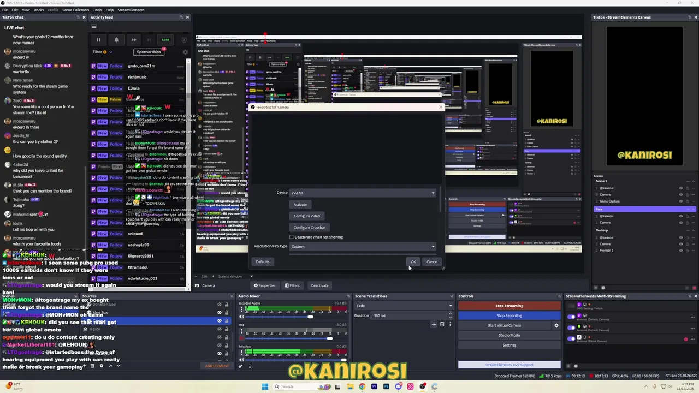Screen dimensions: 699x393
Task: Open scene transition three-dot menu
Action: 450,324
